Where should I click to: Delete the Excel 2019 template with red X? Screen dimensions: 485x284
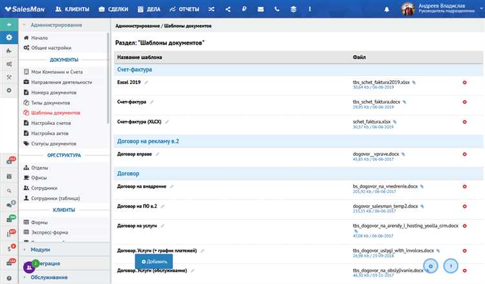[464, 82]
